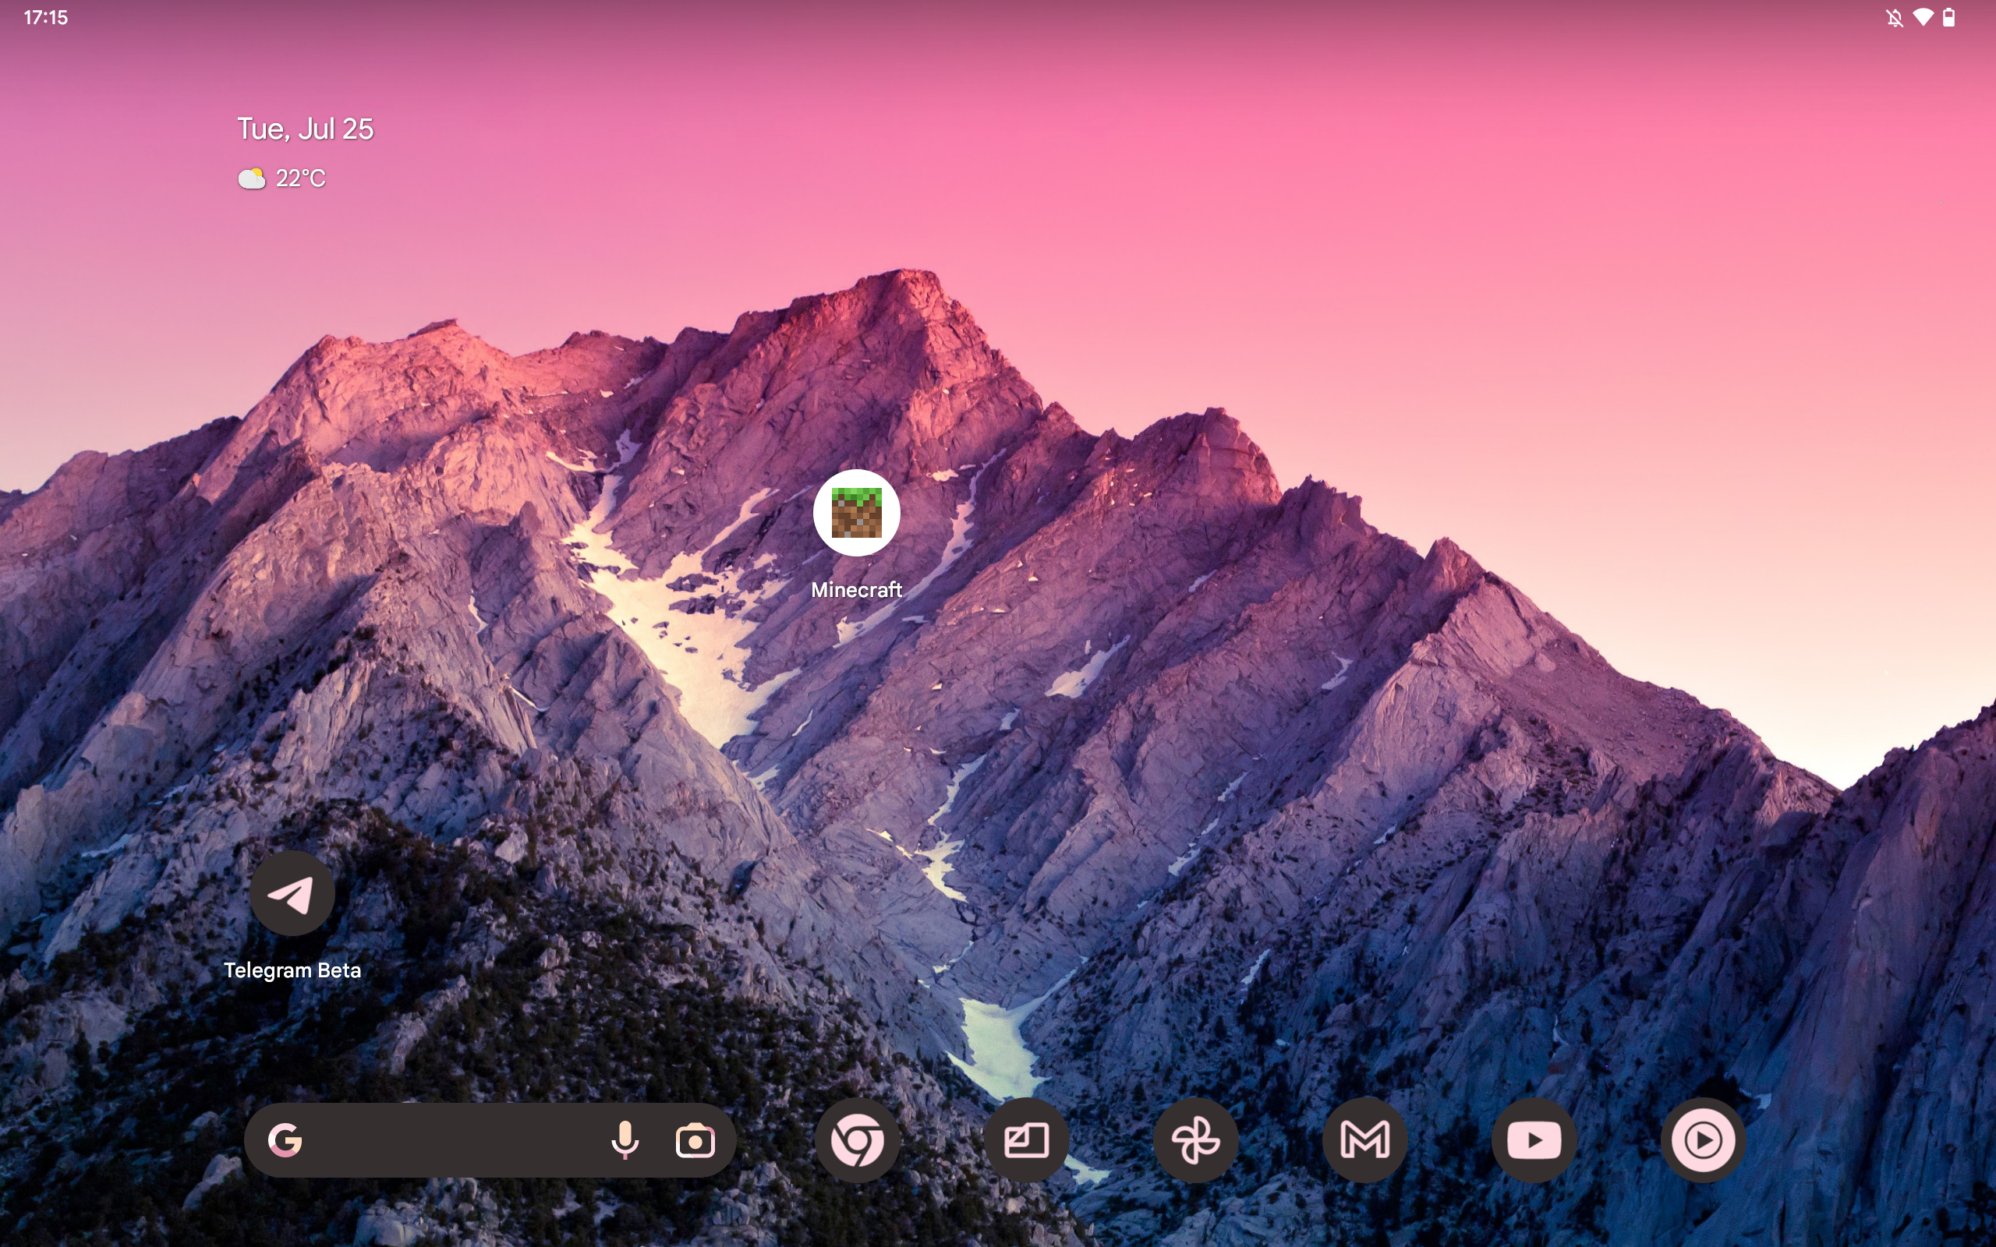Open Chrome from the dock
Viewport: 1996px width, 1247px height.
[x=857, y=1139]
